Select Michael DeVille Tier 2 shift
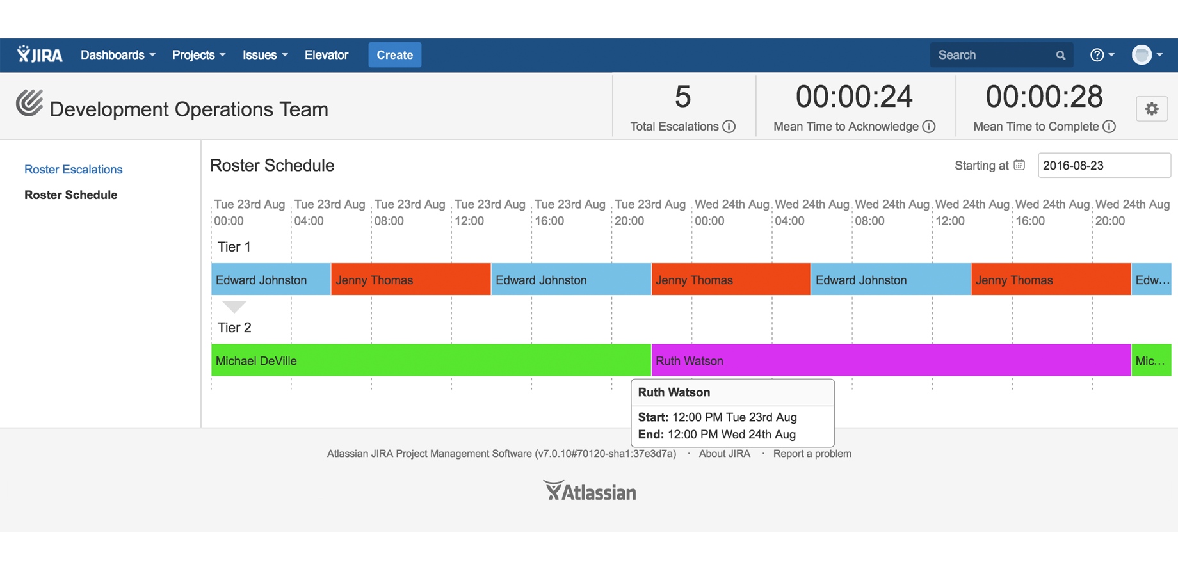 click(431, 360)
